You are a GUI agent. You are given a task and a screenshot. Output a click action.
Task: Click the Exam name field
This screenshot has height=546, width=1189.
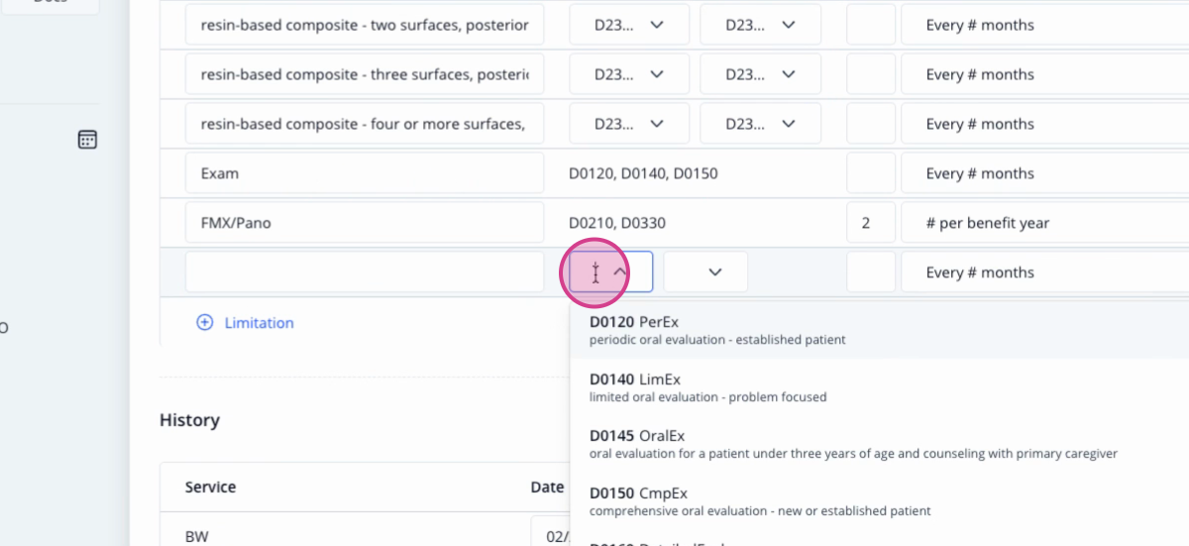(365, 173)
